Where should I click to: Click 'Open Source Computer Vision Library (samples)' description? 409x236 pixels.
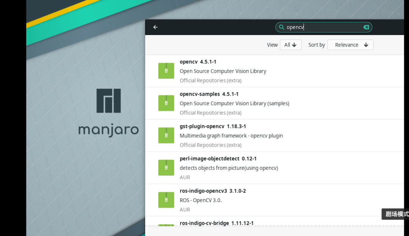pyautogui.click(x=234, y=103)
